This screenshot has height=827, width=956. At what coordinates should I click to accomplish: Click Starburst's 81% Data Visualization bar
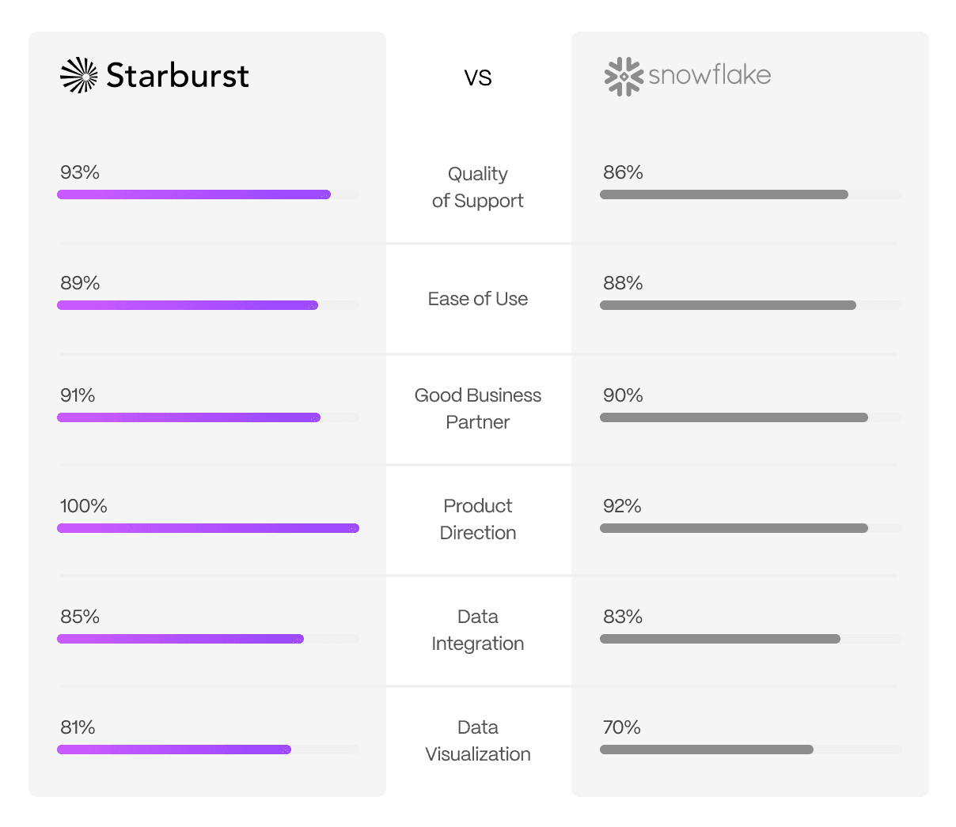coord(174,750)
